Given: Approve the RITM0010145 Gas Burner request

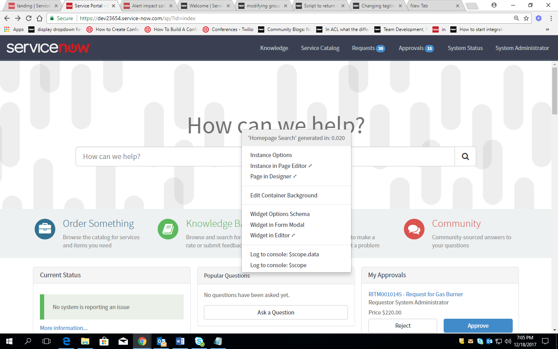Looking at the screenshot, I should click(x=478, y=326).
